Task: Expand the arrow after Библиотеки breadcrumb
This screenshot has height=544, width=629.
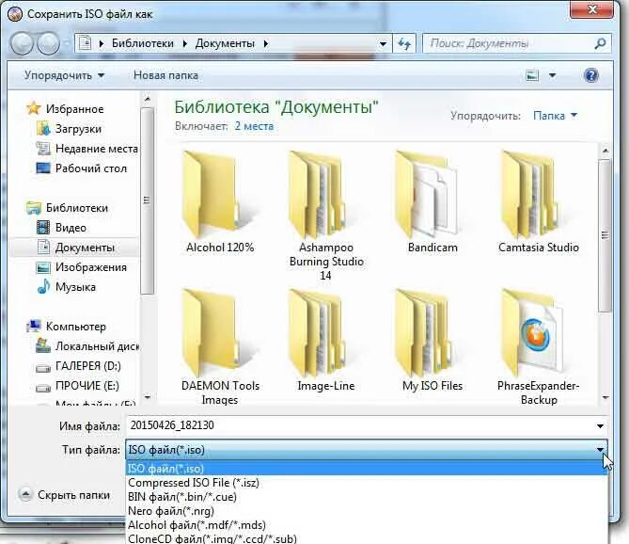Action: click(184, 43)
